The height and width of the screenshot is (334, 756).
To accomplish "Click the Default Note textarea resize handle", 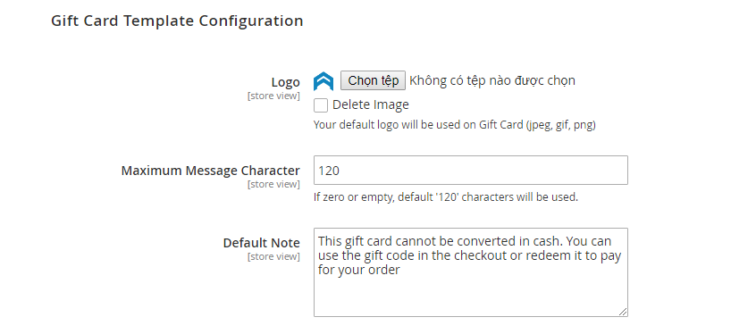I will pos(623,312).
